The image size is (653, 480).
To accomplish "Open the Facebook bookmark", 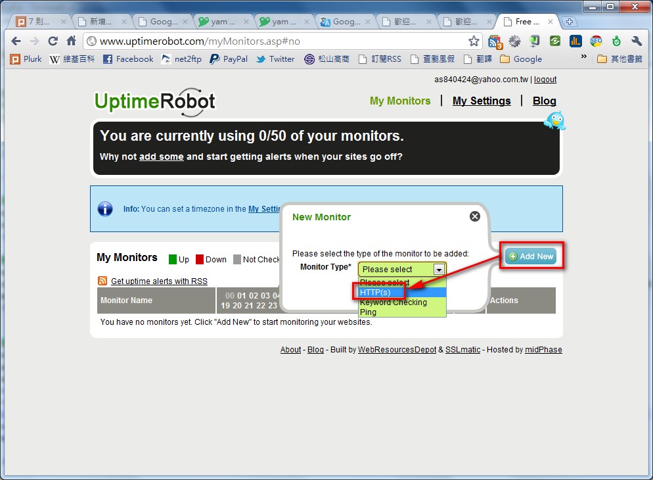I will pyautogui.click(x=128, y=59).
